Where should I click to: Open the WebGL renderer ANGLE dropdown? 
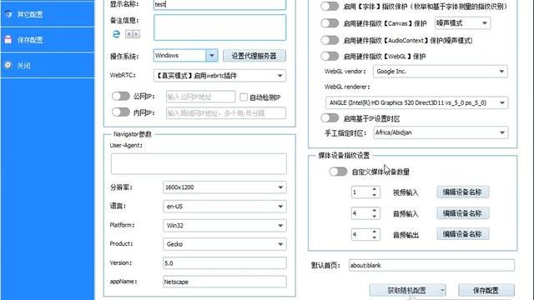pyautogui.click(x=416, y=102)
